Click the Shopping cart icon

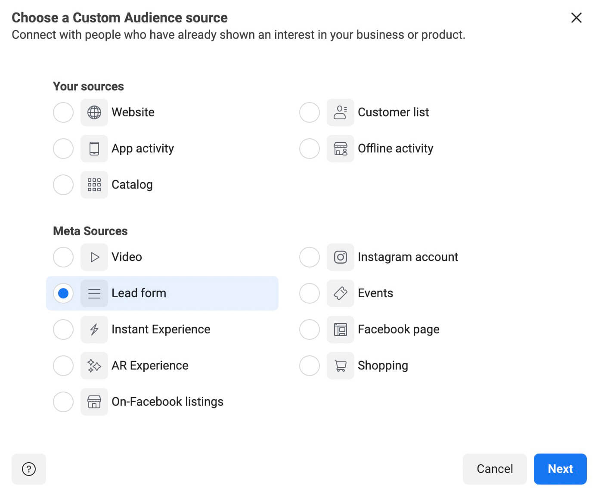(340, 366)
